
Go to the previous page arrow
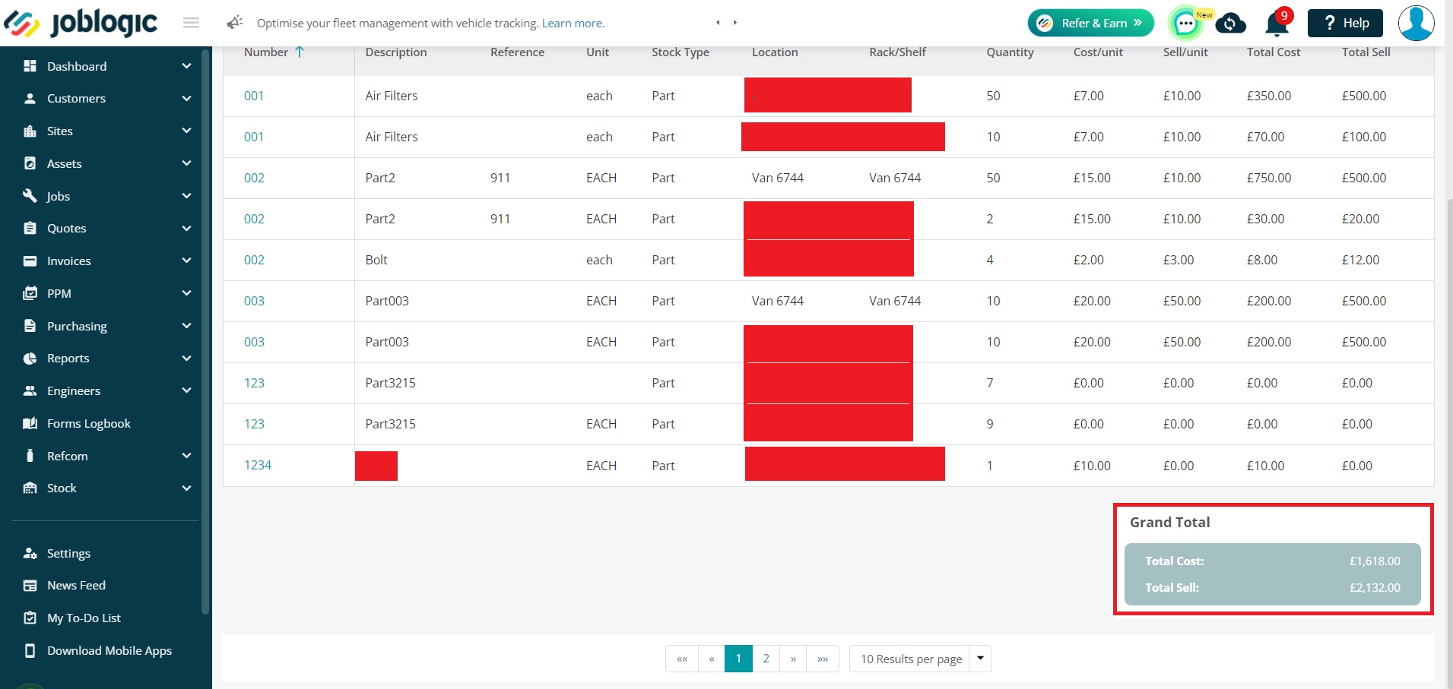pyautogui.click(x=712, y=659)
